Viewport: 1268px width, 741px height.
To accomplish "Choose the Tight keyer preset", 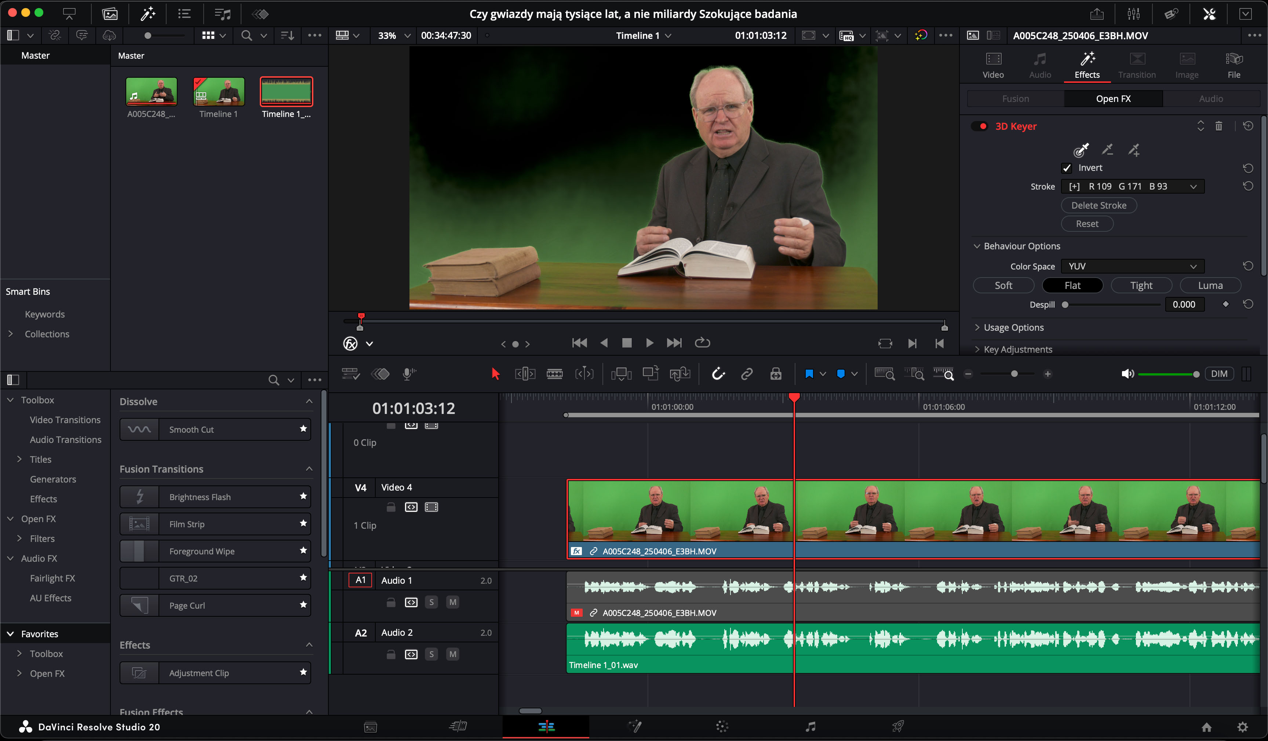I will (x=1141, y=286).
